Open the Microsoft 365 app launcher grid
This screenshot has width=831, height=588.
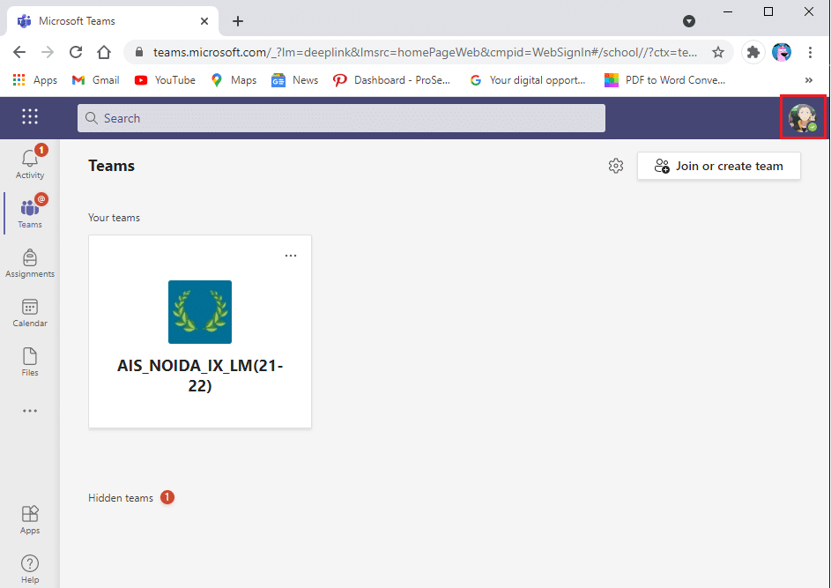[x=29, y=116]
